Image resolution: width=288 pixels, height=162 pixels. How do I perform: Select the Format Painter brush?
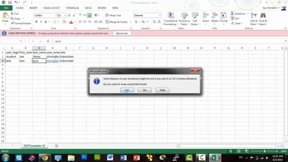coord(12,23)
